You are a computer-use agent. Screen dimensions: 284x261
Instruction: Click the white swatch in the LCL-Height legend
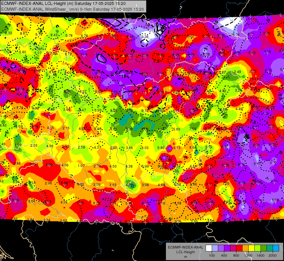tap(209, 248)
